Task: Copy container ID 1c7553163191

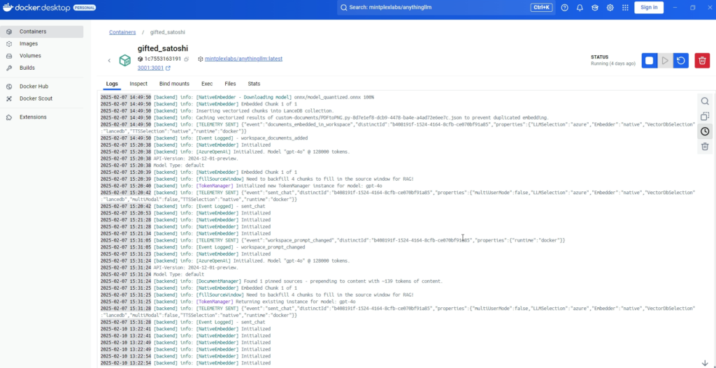Action: pyautogui.click(x=186, y=59)
